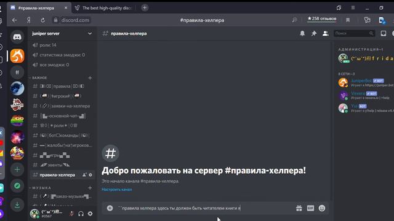Viewport: 394px width, 221px height.
Task: Click own user avatar in user panel
Action: [34, 214]
